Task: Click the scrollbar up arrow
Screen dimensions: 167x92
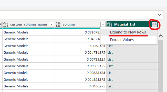Action: [x=161, y=36]
